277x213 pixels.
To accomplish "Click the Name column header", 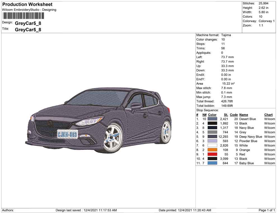I will click(243, 115).
